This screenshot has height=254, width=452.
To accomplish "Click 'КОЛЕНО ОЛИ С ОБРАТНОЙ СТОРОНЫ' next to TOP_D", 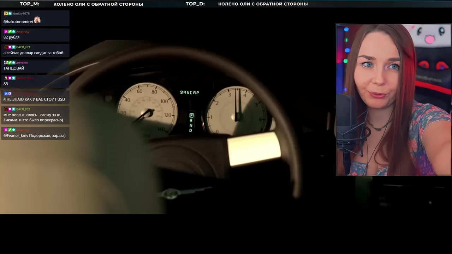I will click(x=263, y=4).
